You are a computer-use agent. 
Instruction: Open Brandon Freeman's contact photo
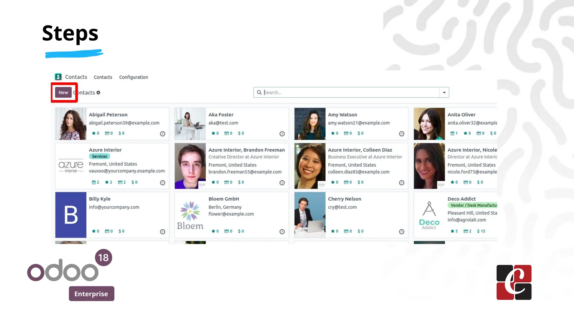tap(190, 166)
